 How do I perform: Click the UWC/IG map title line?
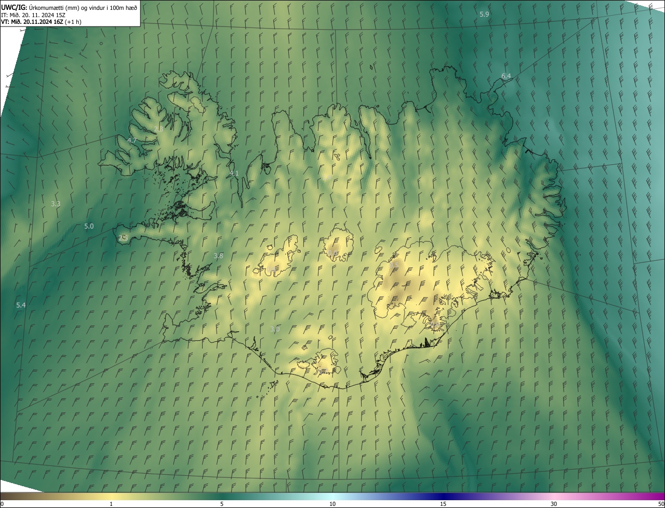[x=69, y=7]
